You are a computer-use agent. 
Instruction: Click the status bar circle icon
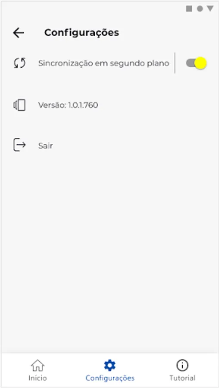tap(200, 9)
